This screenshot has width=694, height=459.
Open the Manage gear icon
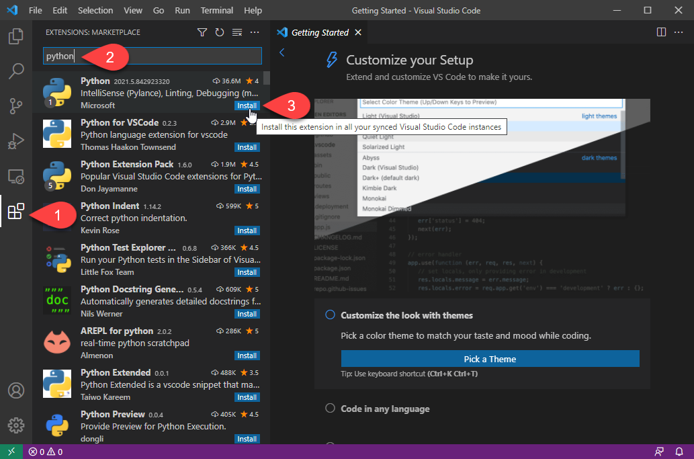tap(16, 425)
